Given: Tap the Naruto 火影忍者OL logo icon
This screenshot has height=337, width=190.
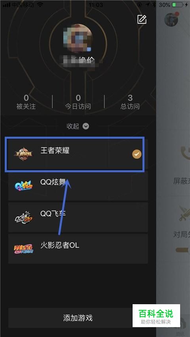Looking at the screenshot, I should pyautogui.click(x=23, y=249).
